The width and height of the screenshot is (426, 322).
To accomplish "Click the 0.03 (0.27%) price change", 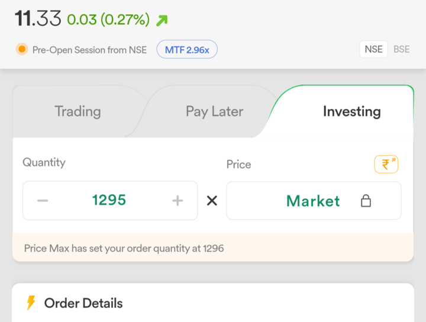I will [108, 20].
